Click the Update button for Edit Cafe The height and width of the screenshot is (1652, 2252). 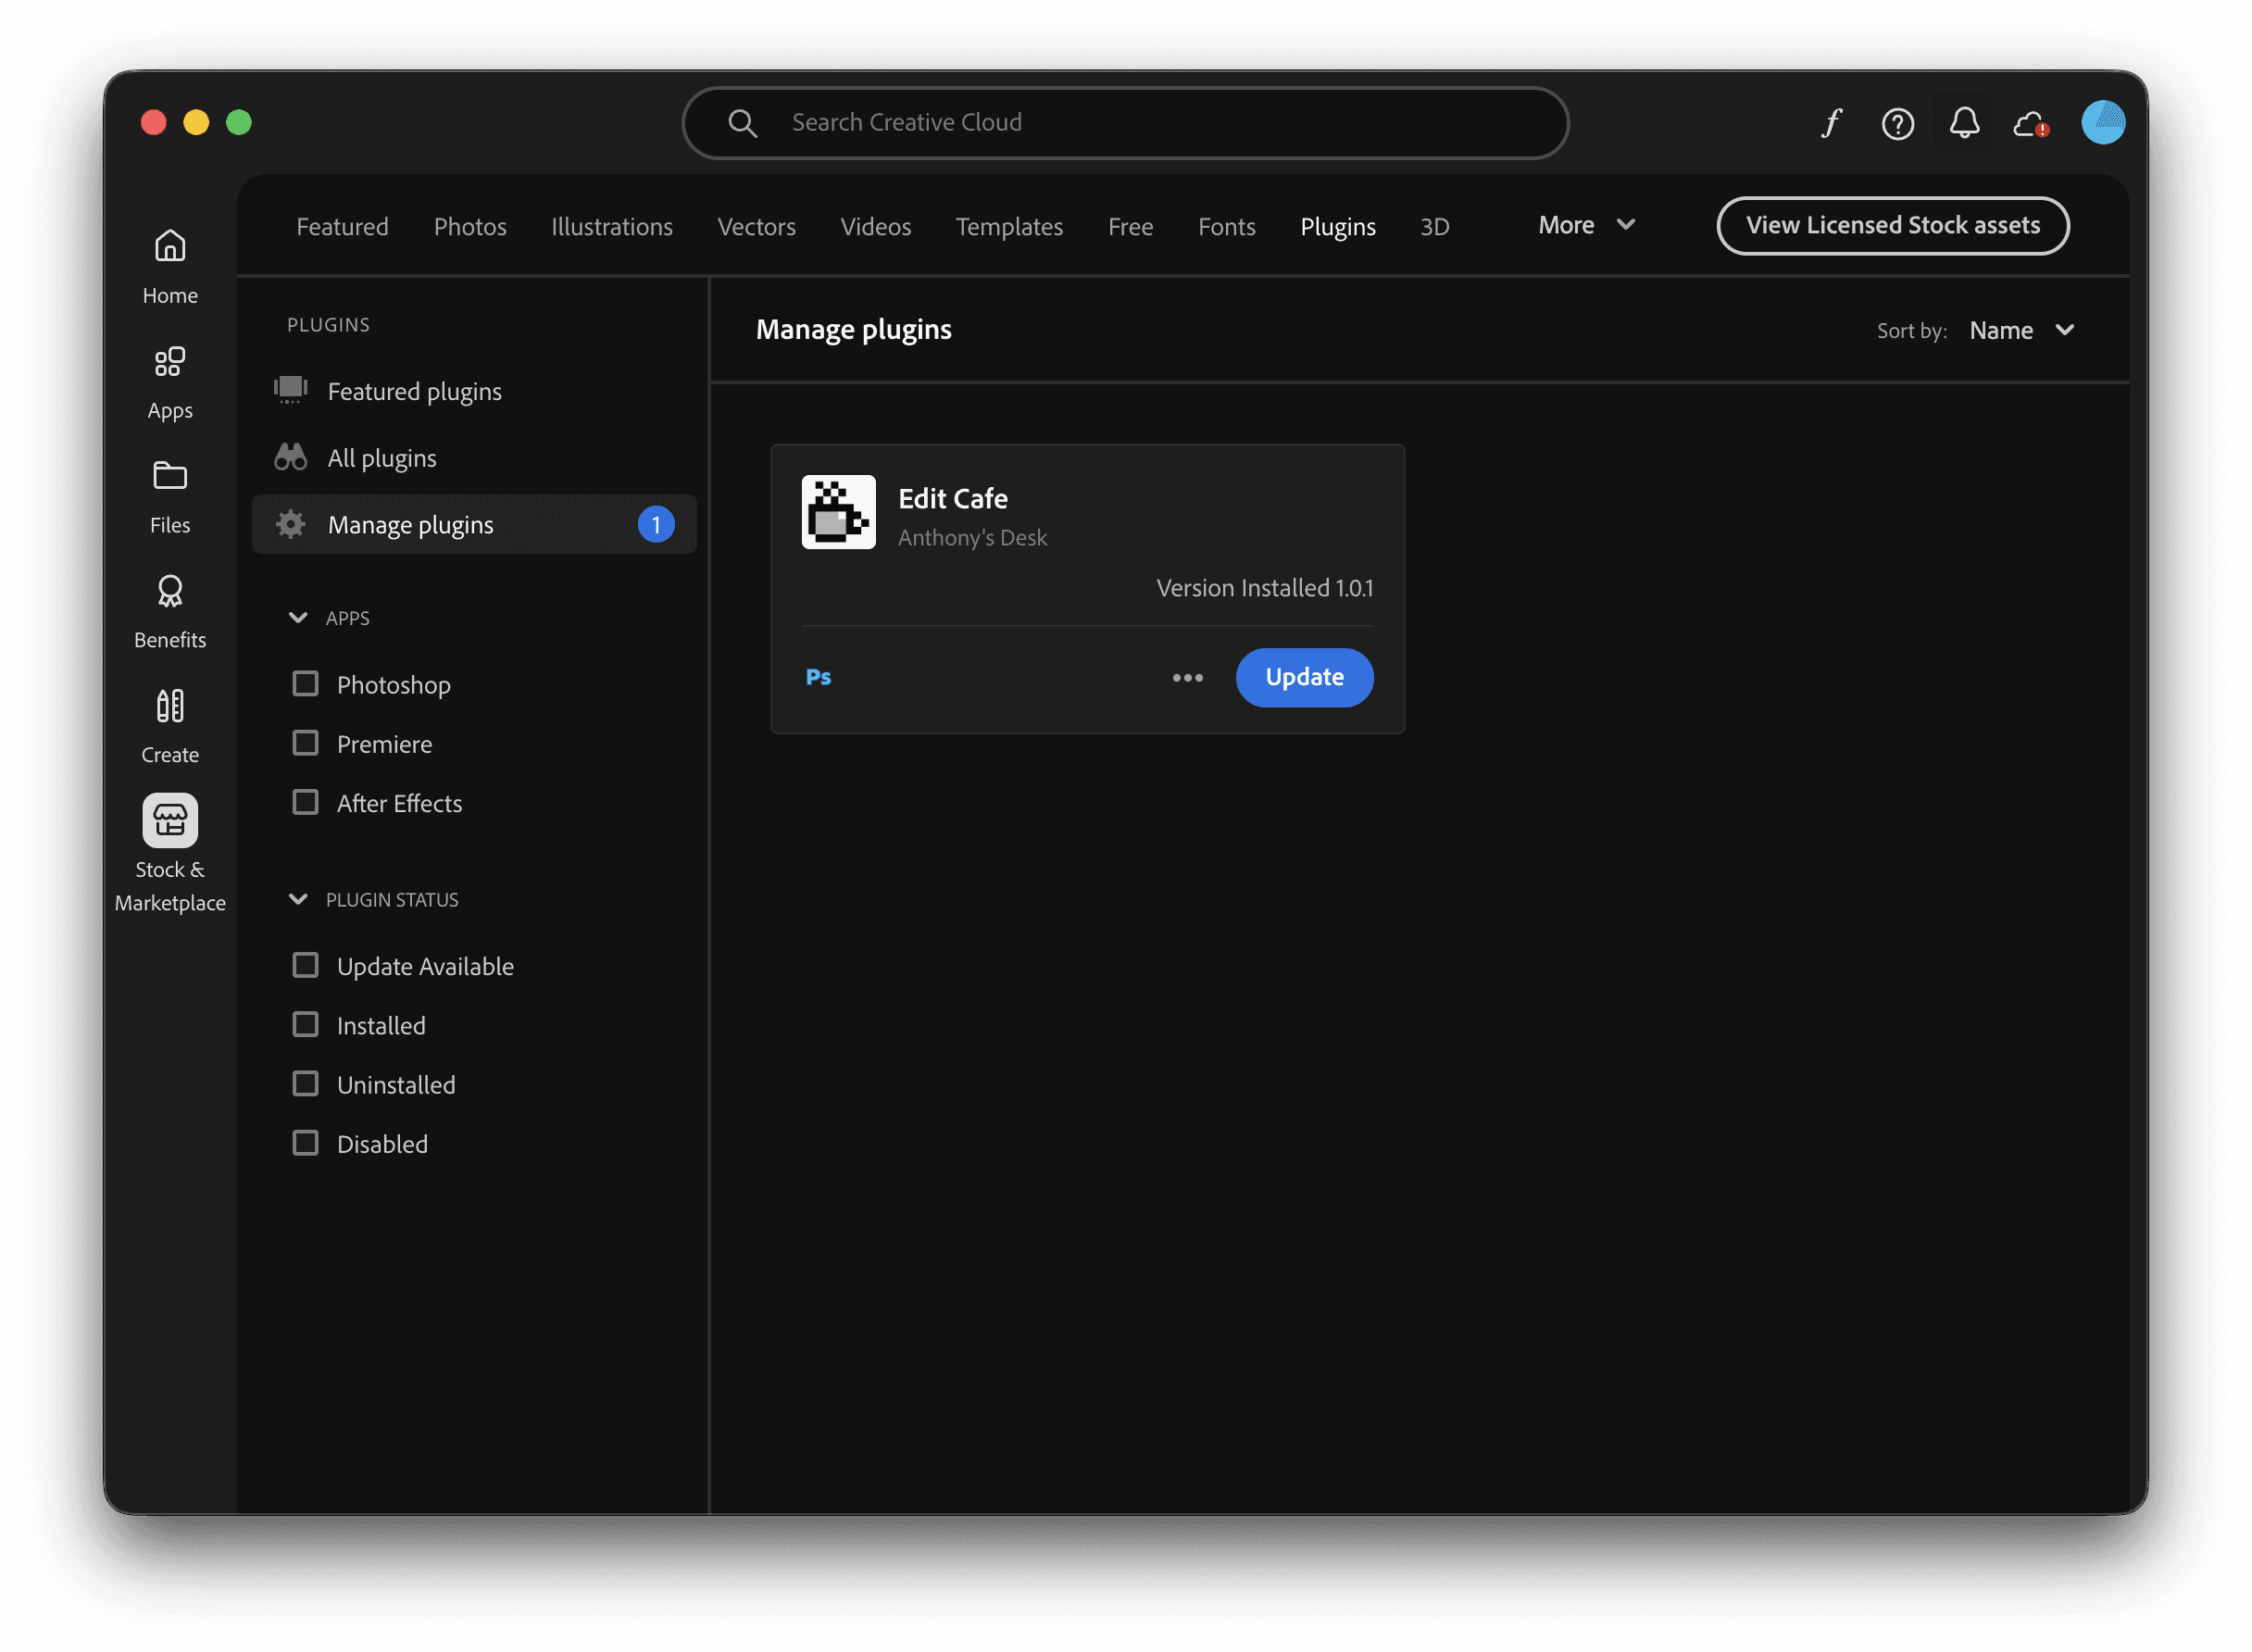1304,678
